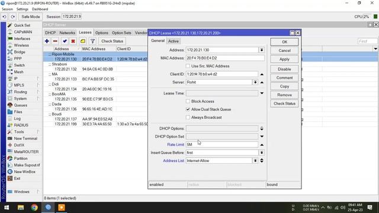Open Bridge in sidebar

pyautogui.click(x=20, y=52)
